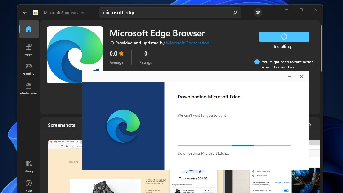Click the Edge download progress bar
Image resolution: width=343 pixels, height=193 pixels.
234,146
